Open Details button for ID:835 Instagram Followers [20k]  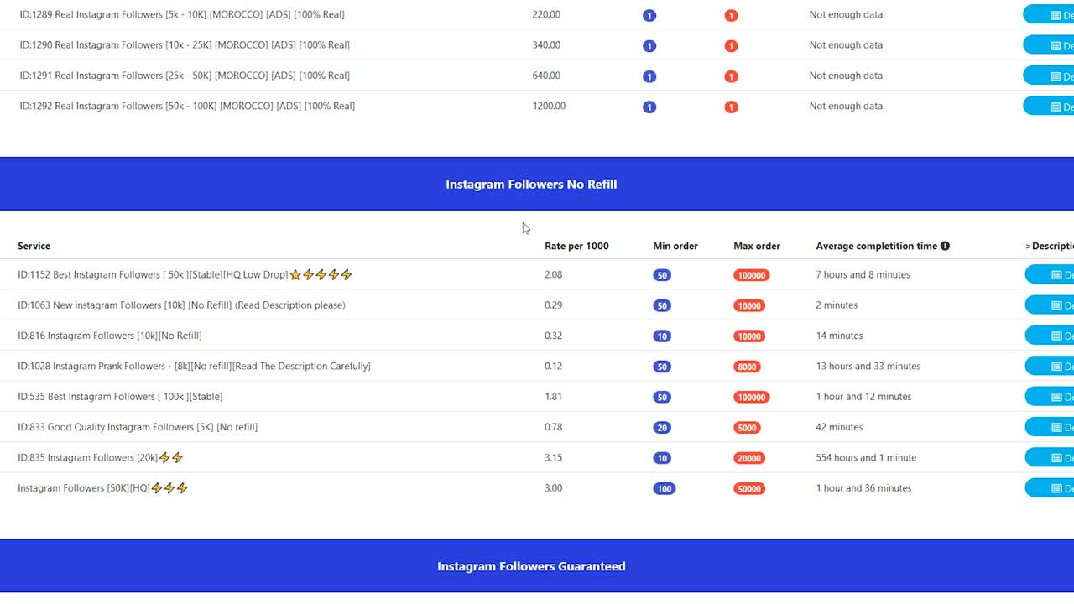[1050, 457]
